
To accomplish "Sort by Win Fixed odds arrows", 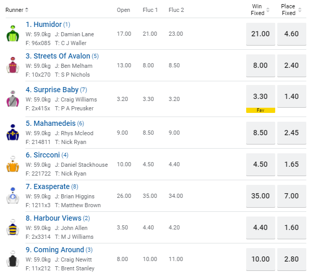I will [268, 10].
